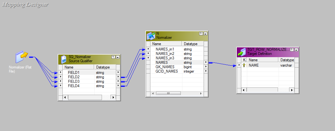Image resolution: width=335 pixels, height=131 pixels.
Task: Click the output port arrow of FIELD4
Action: point(118,86)
